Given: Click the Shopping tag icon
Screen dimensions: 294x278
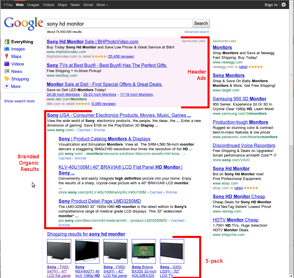Looking at the screenshot, I should 7,79.
